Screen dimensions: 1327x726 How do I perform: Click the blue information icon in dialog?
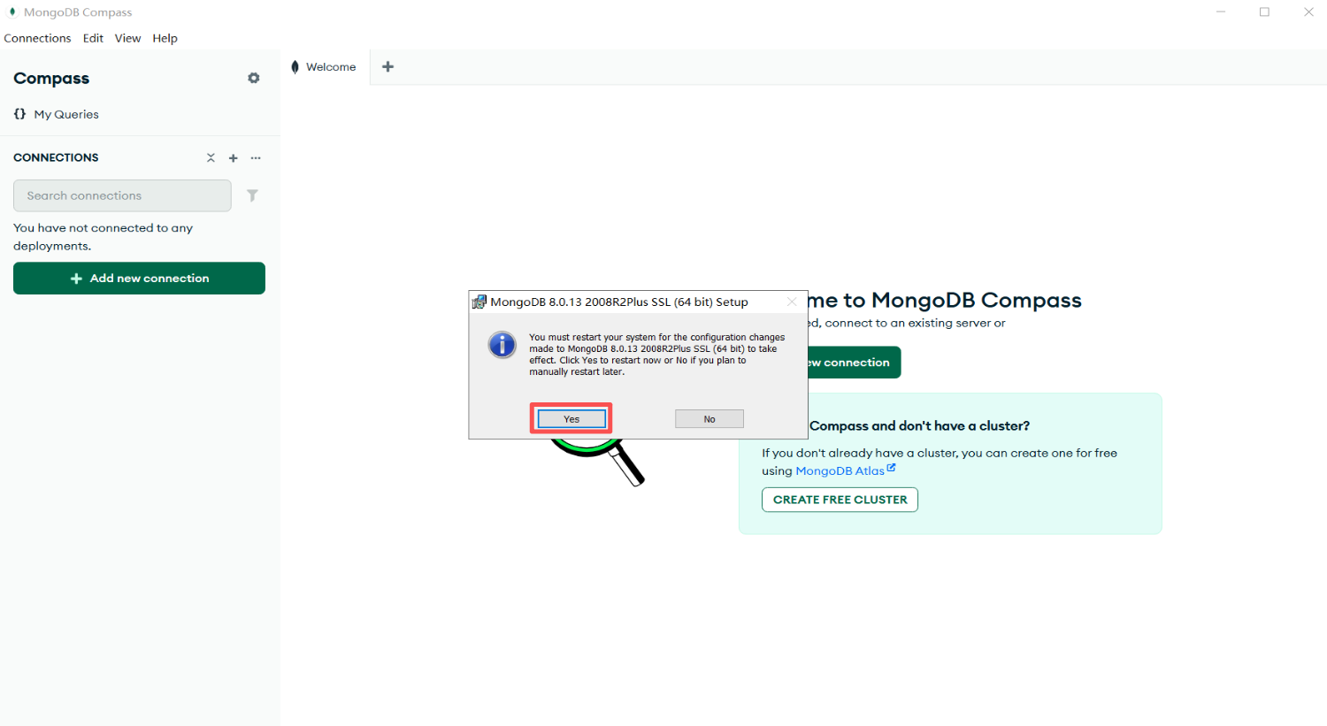tap(502, 345)
